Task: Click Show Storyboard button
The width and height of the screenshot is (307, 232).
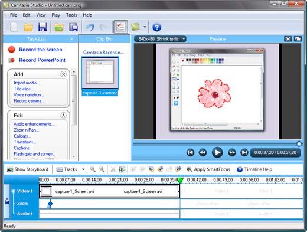Action: click(x=28, y=169)
